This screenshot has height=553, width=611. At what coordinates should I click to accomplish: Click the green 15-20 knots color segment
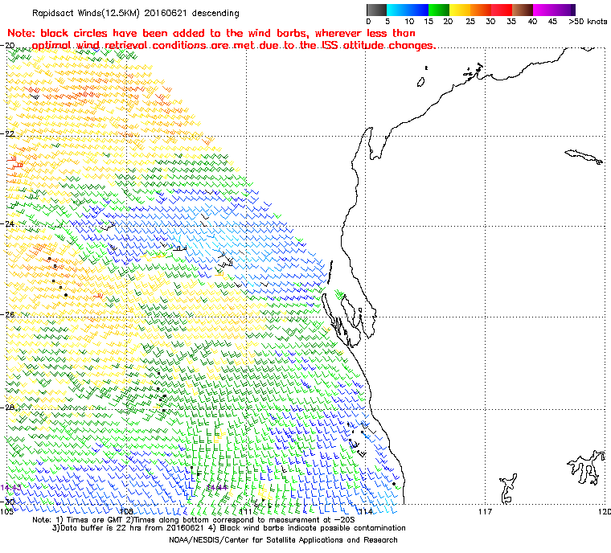[439, 10]
